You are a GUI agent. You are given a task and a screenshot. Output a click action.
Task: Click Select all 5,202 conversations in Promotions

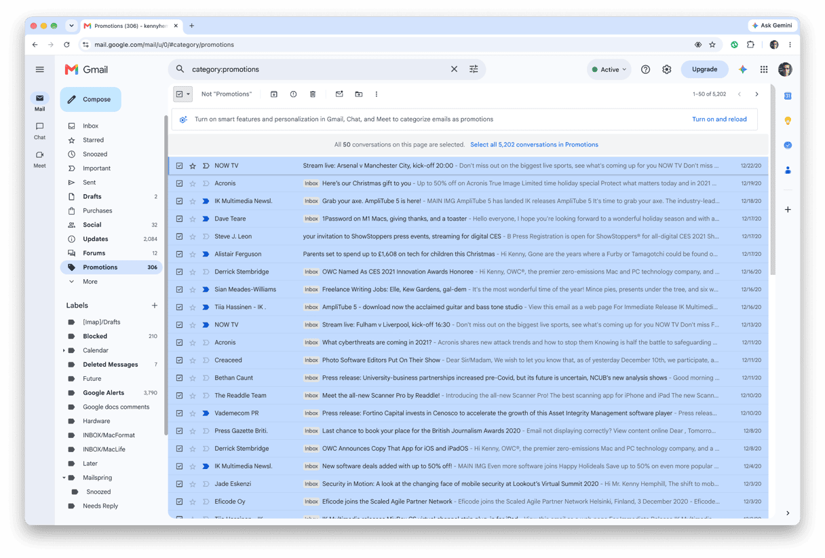(534, 145)
